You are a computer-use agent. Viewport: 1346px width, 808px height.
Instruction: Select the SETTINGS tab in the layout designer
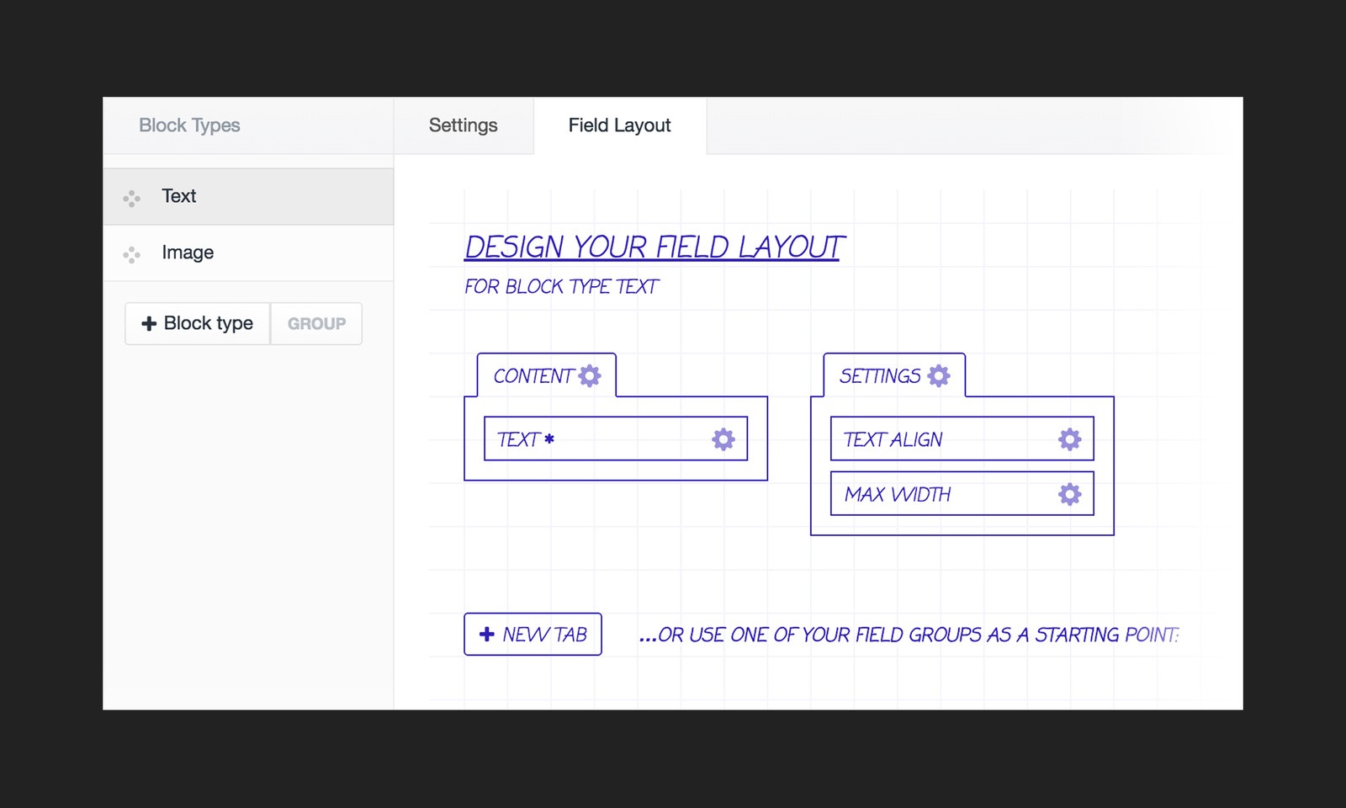(x=880, y=376)
